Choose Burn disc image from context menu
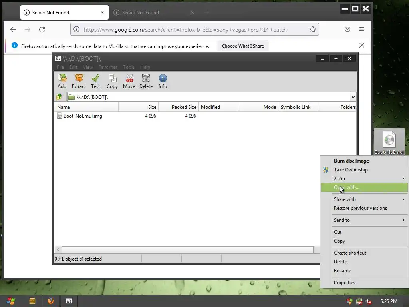Viewport: 409px width, 307px height. click(x=364, y=161)
